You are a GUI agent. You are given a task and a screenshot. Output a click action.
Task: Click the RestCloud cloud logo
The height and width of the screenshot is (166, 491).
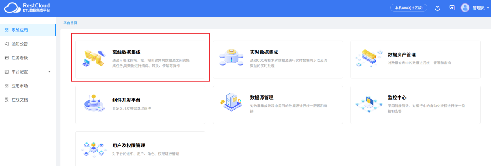pos(12,8)
